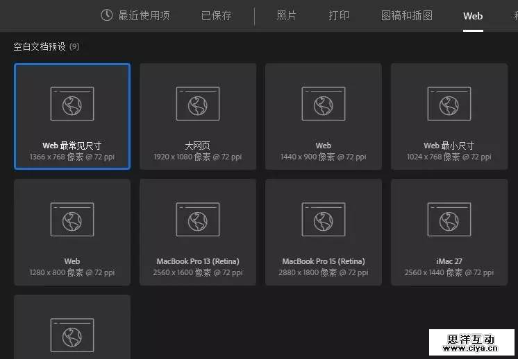Pick the Web 1440 x 900 preset icon
This screenshot has height=359, width=518.
point(324,104)
